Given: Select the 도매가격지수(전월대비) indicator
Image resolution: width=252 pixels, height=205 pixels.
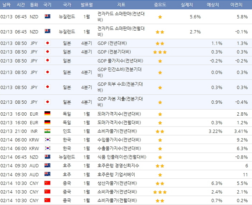Looking at the screenshot, I should (x=119, y=123).
